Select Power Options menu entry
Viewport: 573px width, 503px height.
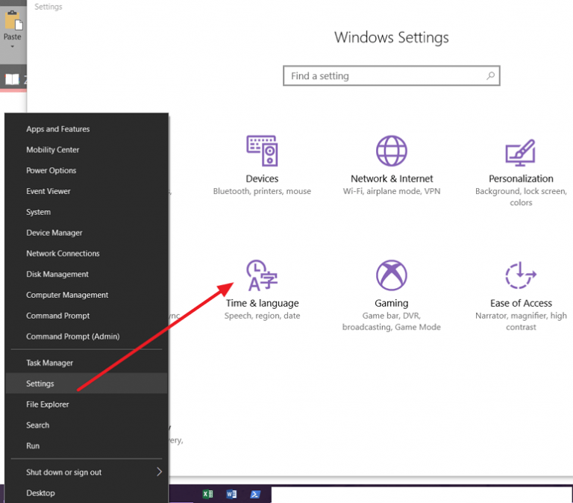tap(87, 170)
